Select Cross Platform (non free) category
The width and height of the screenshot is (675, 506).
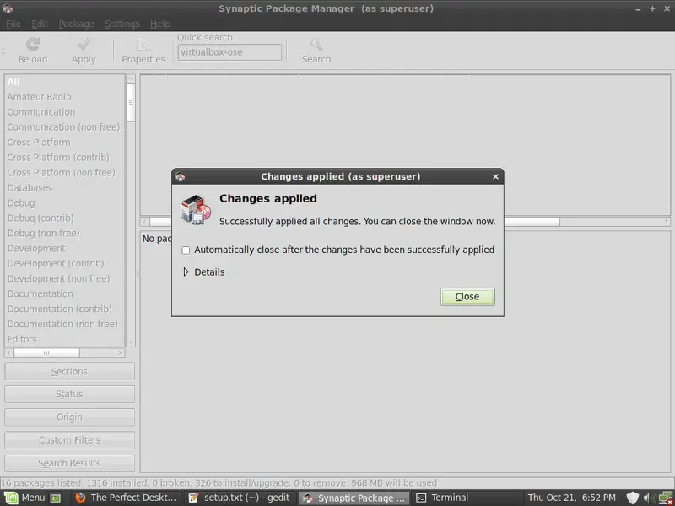tap(65, 173)
